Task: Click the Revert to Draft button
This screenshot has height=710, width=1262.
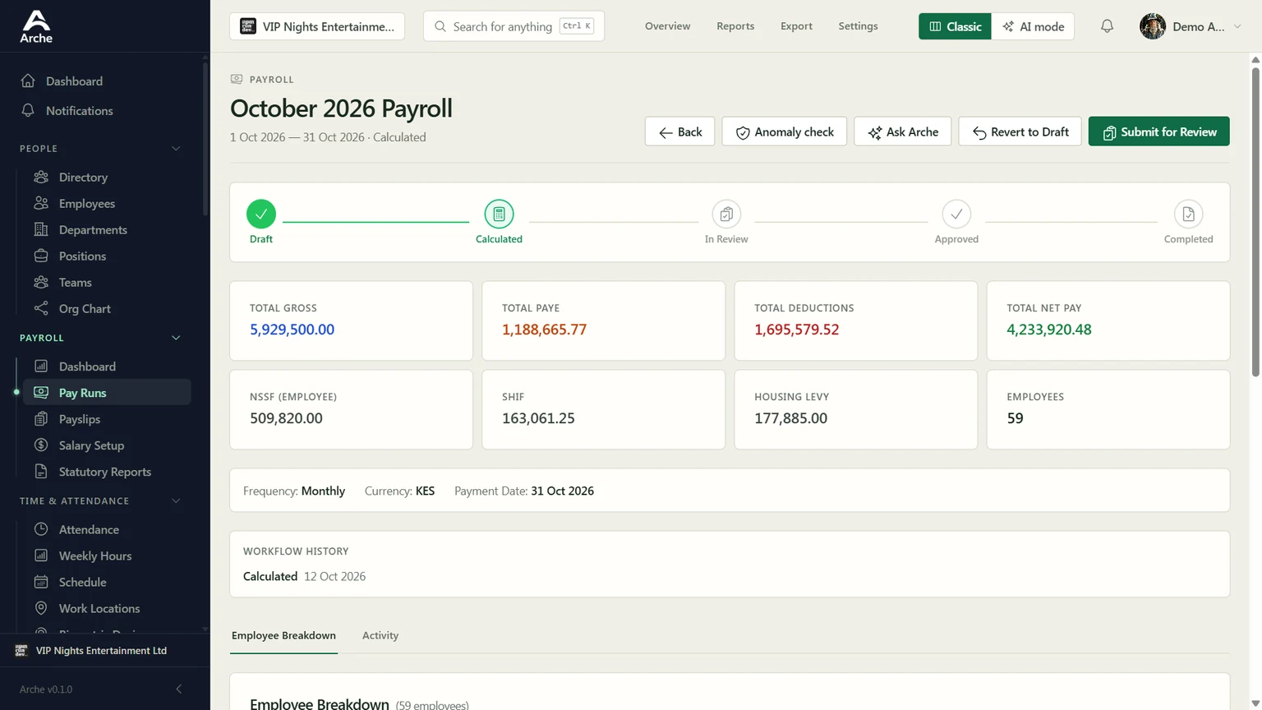Action: point(1020,131)
